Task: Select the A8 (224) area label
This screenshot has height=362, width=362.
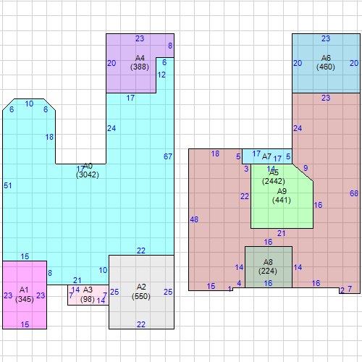Action: [x=268, y=266]
